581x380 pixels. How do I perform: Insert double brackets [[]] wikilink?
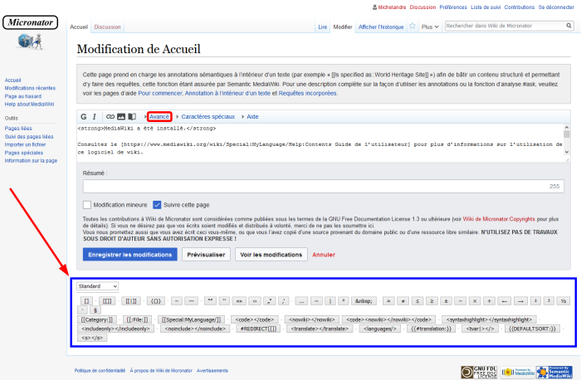click(107, 301)
